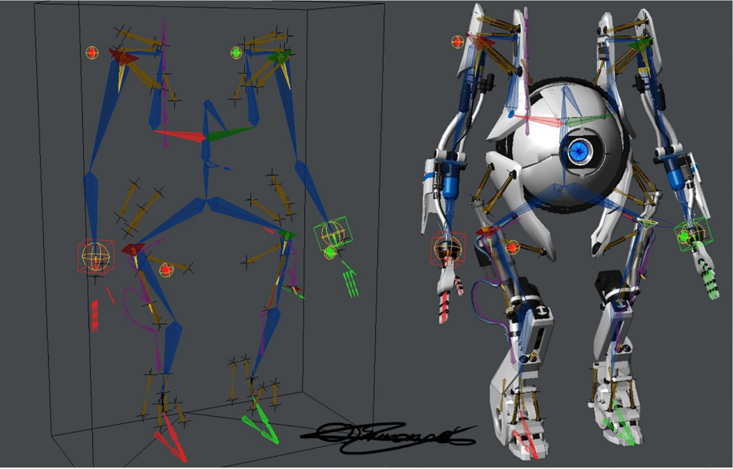Screen dimensions: 733x469
Task: Pick the green box hand control on robot model
Action: [693, 234]
